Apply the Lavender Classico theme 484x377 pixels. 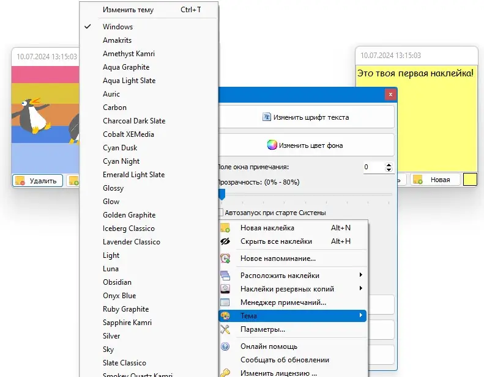[149, 242]
